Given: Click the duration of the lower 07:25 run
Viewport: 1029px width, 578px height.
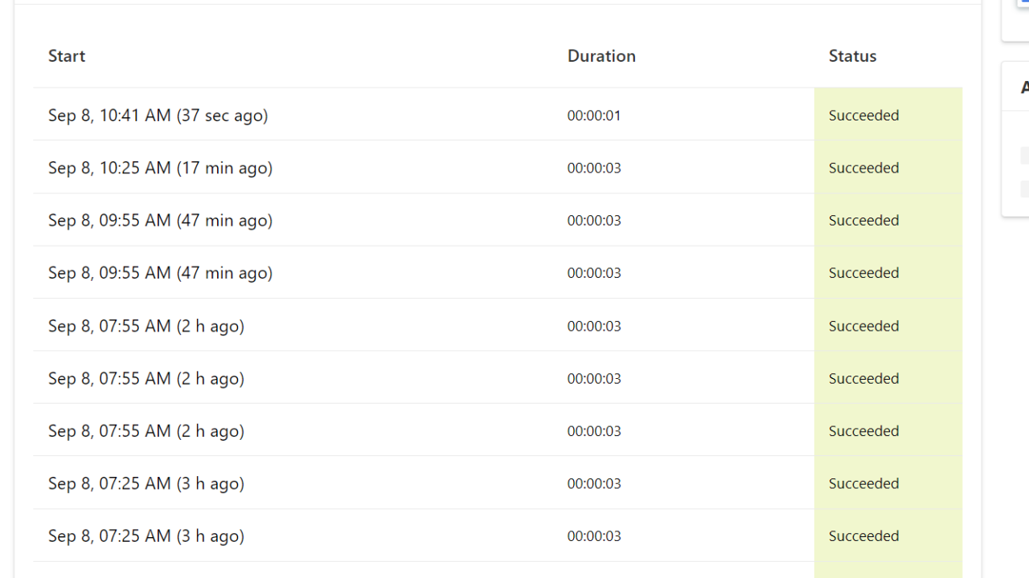Looking at the screenshot, I should [x=594, y=536].
